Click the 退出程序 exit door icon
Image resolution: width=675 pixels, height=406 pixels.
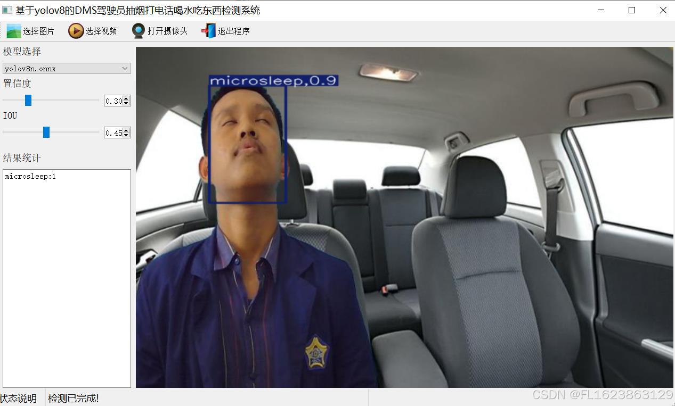click(208, 31)
